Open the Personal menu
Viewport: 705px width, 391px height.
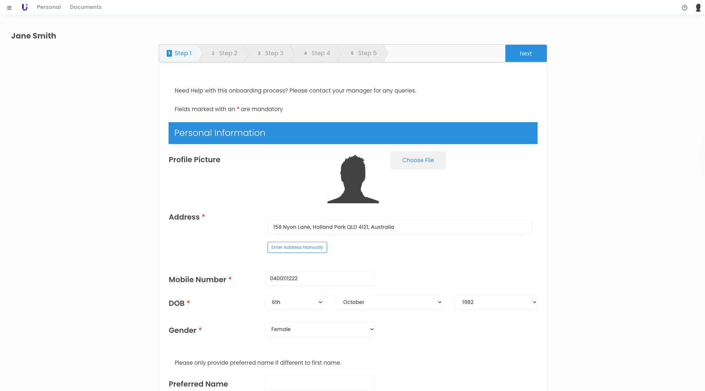tap(49, 7)
